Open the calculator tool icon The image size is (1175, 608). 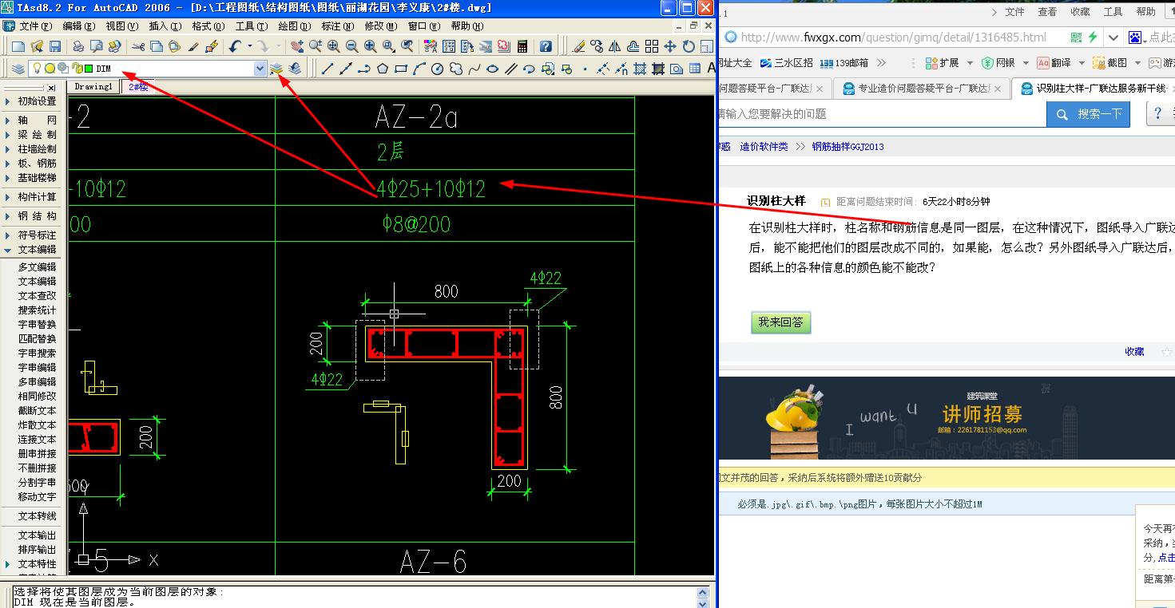pos(522,46)
